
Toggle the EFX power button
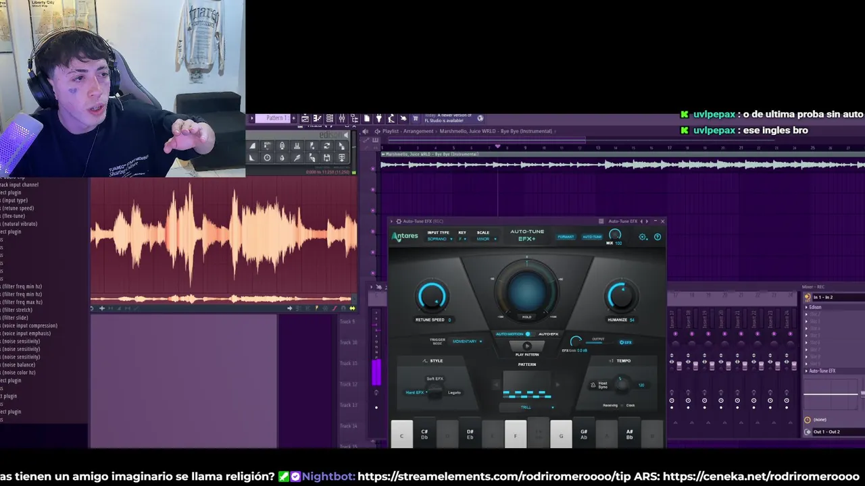tap(626, 342)
